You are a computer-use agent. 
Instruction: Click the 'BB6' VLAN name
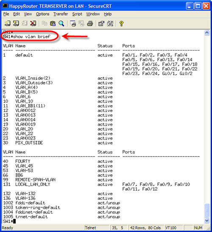[x=19, y=175]
